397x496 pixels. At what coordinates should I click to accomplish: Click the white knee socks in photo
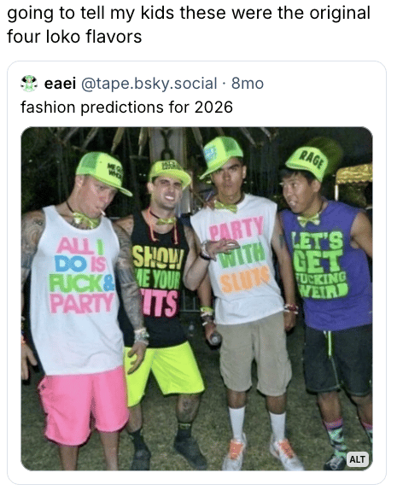tap(257, 424)
